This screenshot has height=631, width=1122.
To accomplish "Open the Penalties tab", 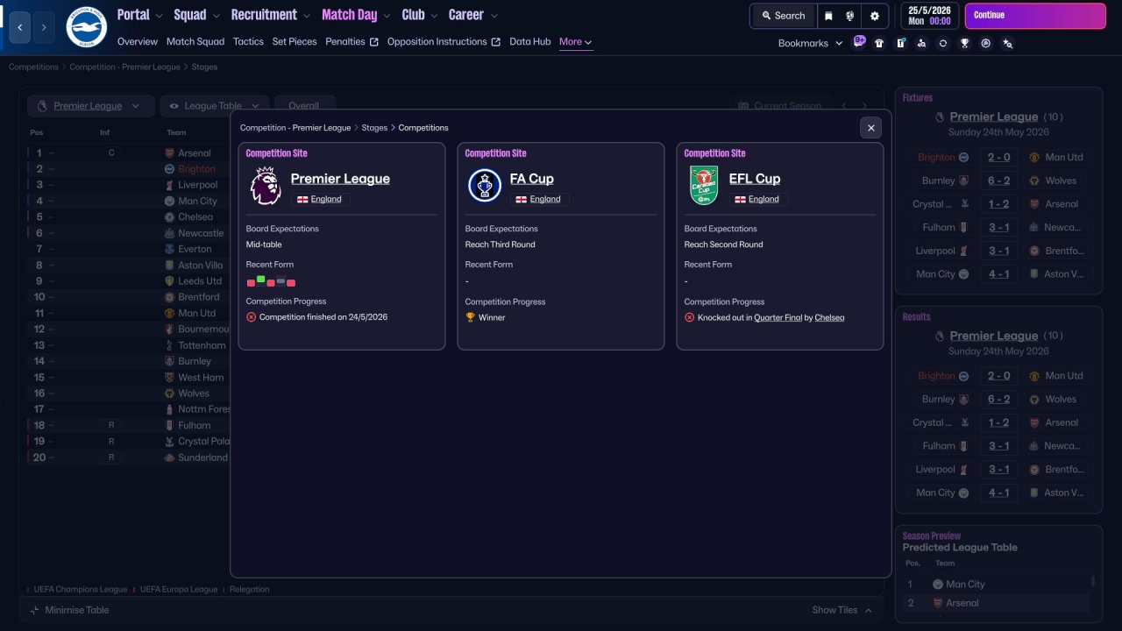I will (x=352, y=41).
